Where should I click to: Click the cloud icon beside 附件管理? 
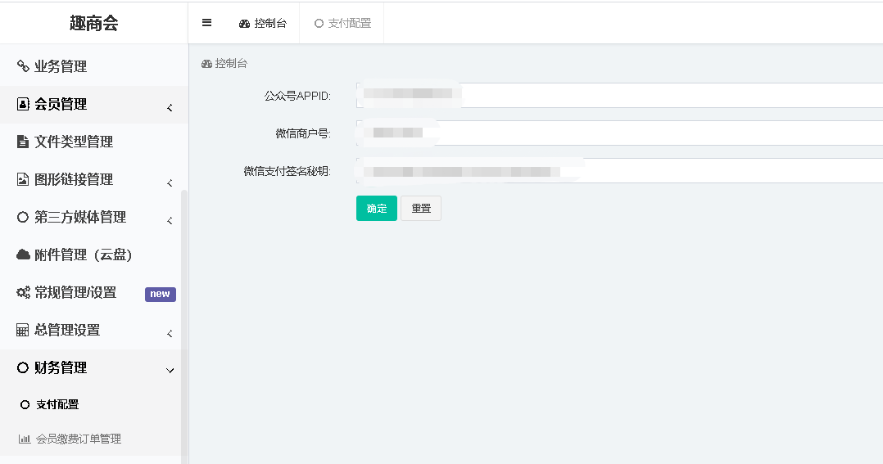(x=23, y=255)
